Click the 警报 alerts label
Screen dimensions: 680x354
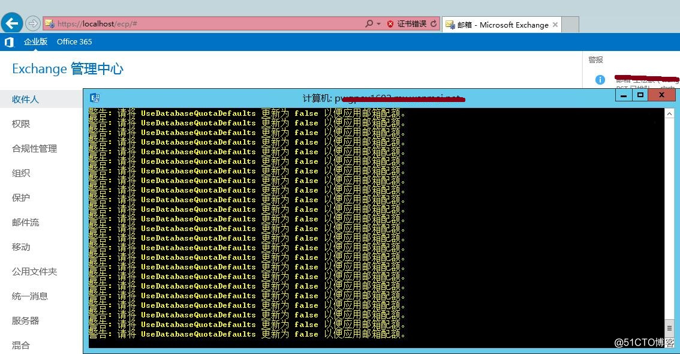coord(595,60)
